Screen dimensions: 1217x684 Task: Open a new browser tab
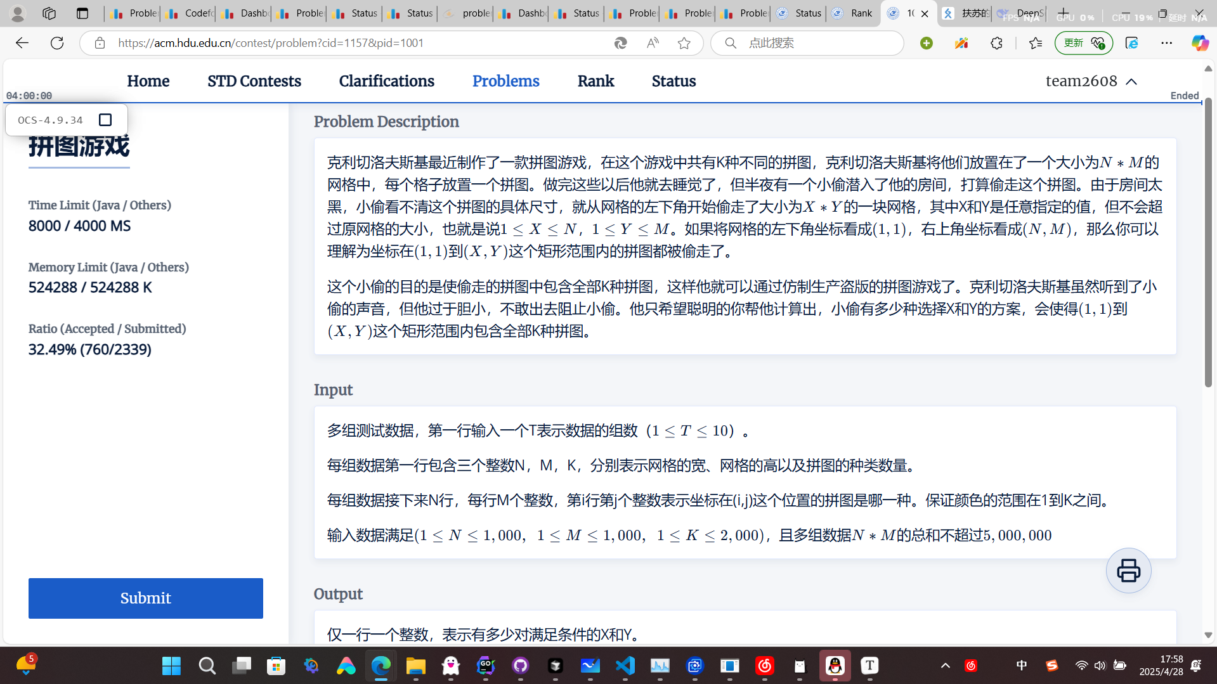[1064, 13]
